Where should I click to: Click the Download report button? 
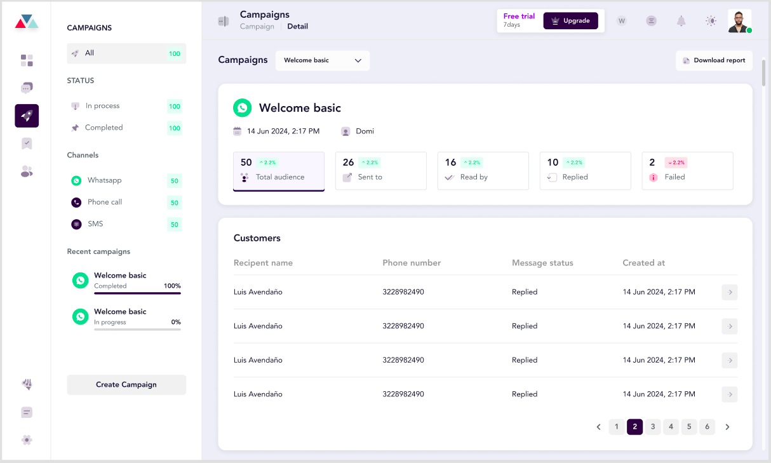[x=714, y=60]
